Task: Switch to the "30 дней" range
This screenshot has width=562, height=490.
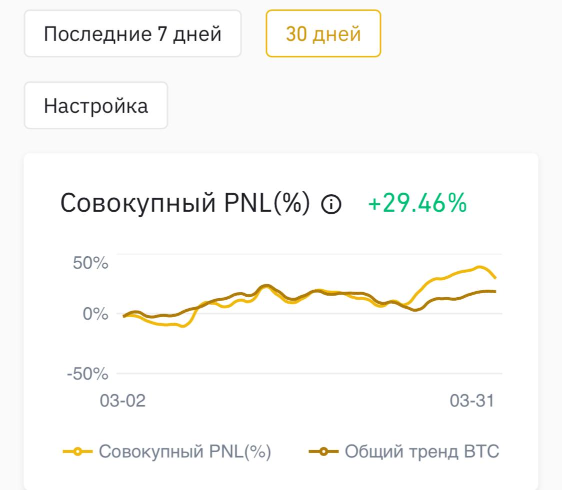Action: coord(323,34)
